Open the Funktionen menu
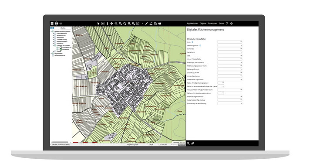Viewport: 310px width, 167px height. (212, 24)
